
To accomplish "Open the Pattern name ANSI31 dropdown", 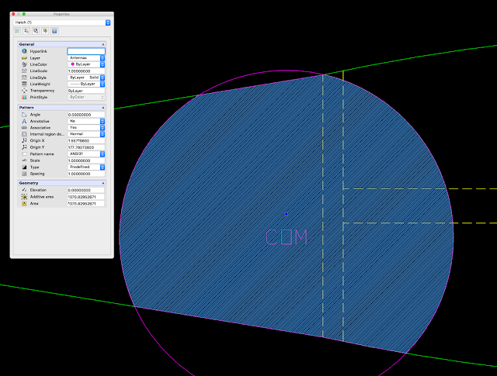I will 86,154.
